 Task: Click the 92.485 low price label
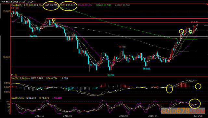pos(33,36)
